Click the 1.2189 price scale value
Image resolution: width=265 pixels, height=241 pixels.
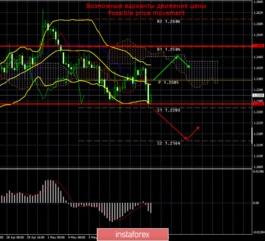click(258, 134)
